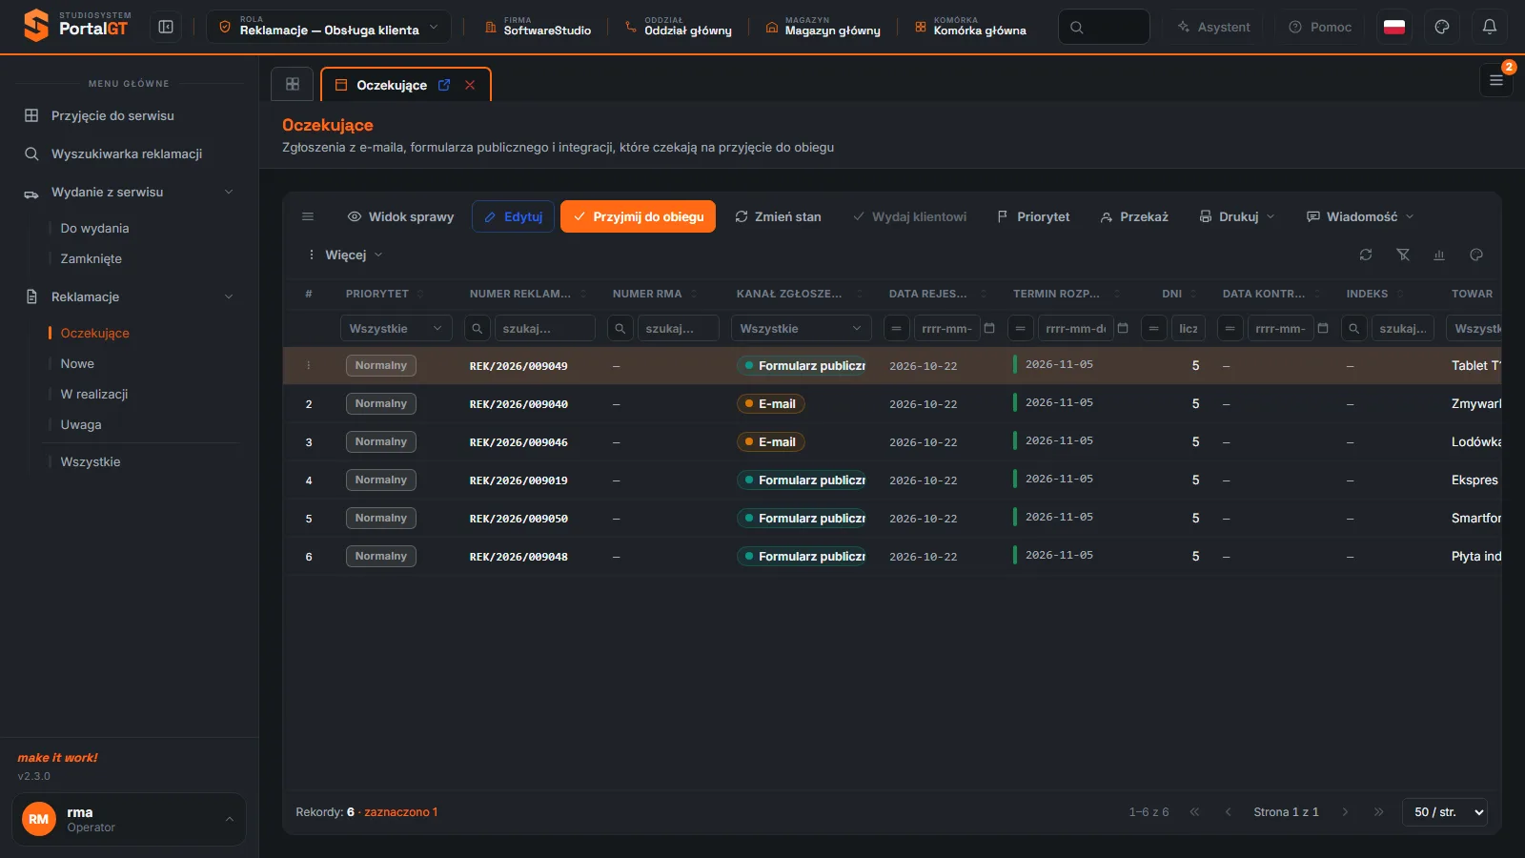This screenshot has height=858, width=1525.
Task: Collapse the Reklamacje menu section
Action: pos(130,296)
